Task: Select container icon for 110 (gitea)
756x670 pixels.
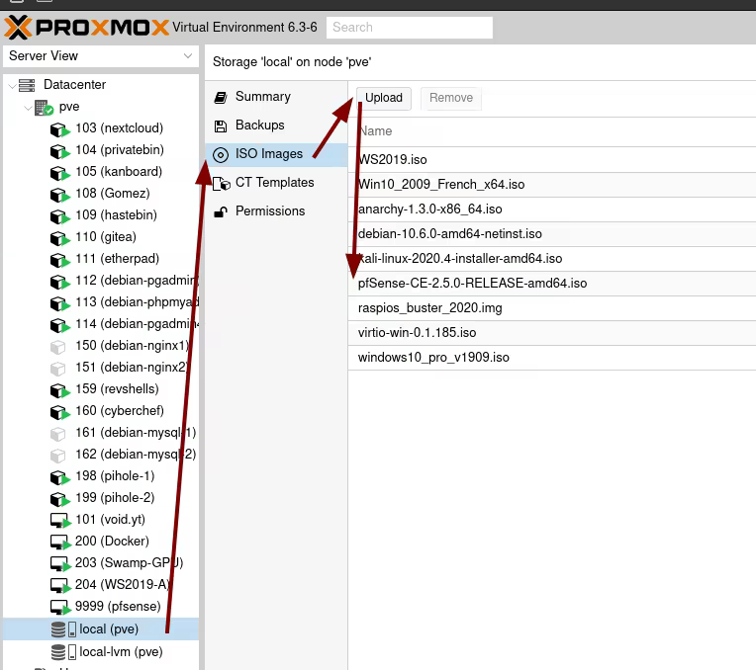Action: pyautogui.click(x=60, y=238)
